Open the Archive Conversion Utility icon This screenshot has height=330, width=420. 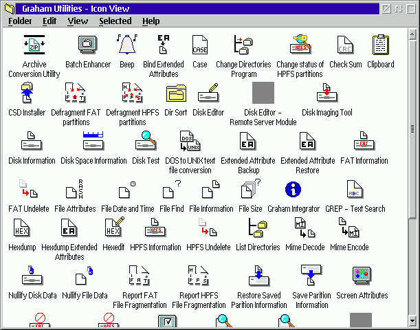(34, 45)
